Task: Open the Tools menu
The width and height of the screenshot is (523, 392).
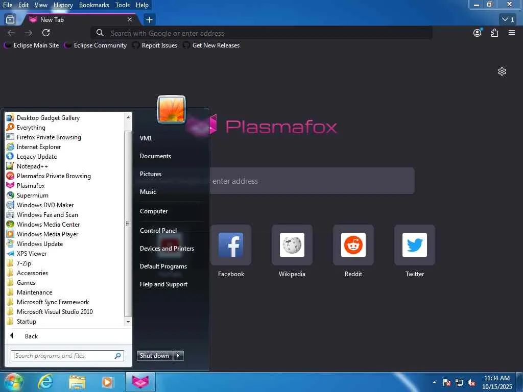Action: coord(123,5)
